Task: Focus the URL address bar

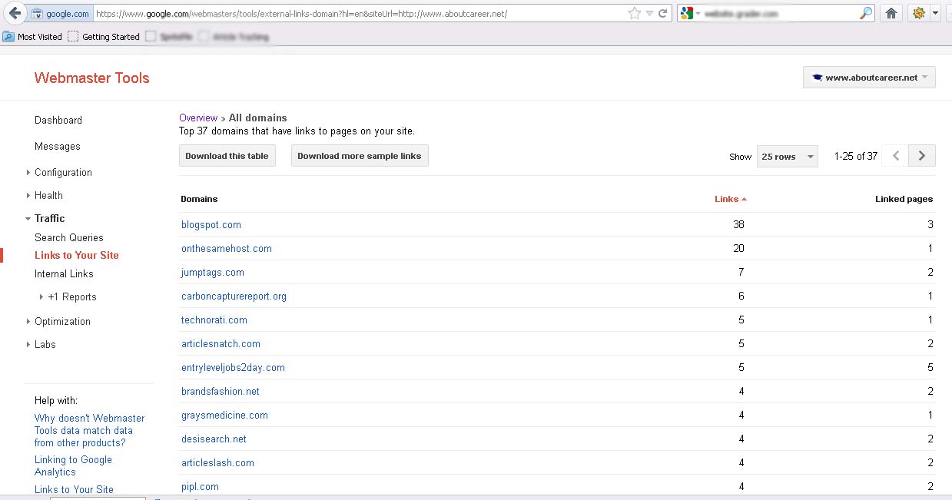Action: pyautogui.click(x=360, y=14)
